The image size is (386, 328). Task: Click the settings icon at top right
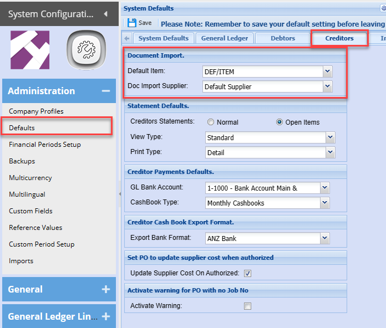(383, 8)
